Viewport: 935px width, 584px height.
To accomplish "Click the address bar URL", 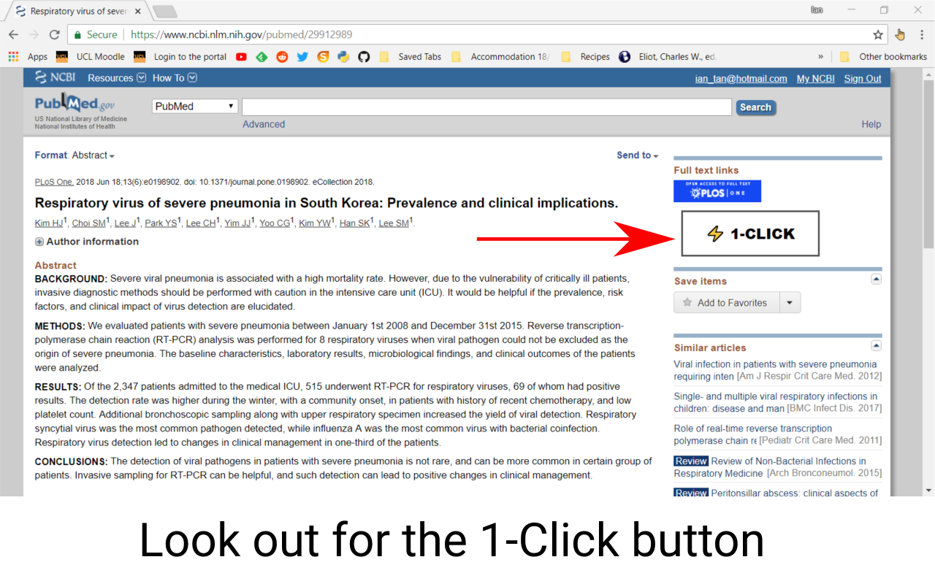I will (240, 34).
